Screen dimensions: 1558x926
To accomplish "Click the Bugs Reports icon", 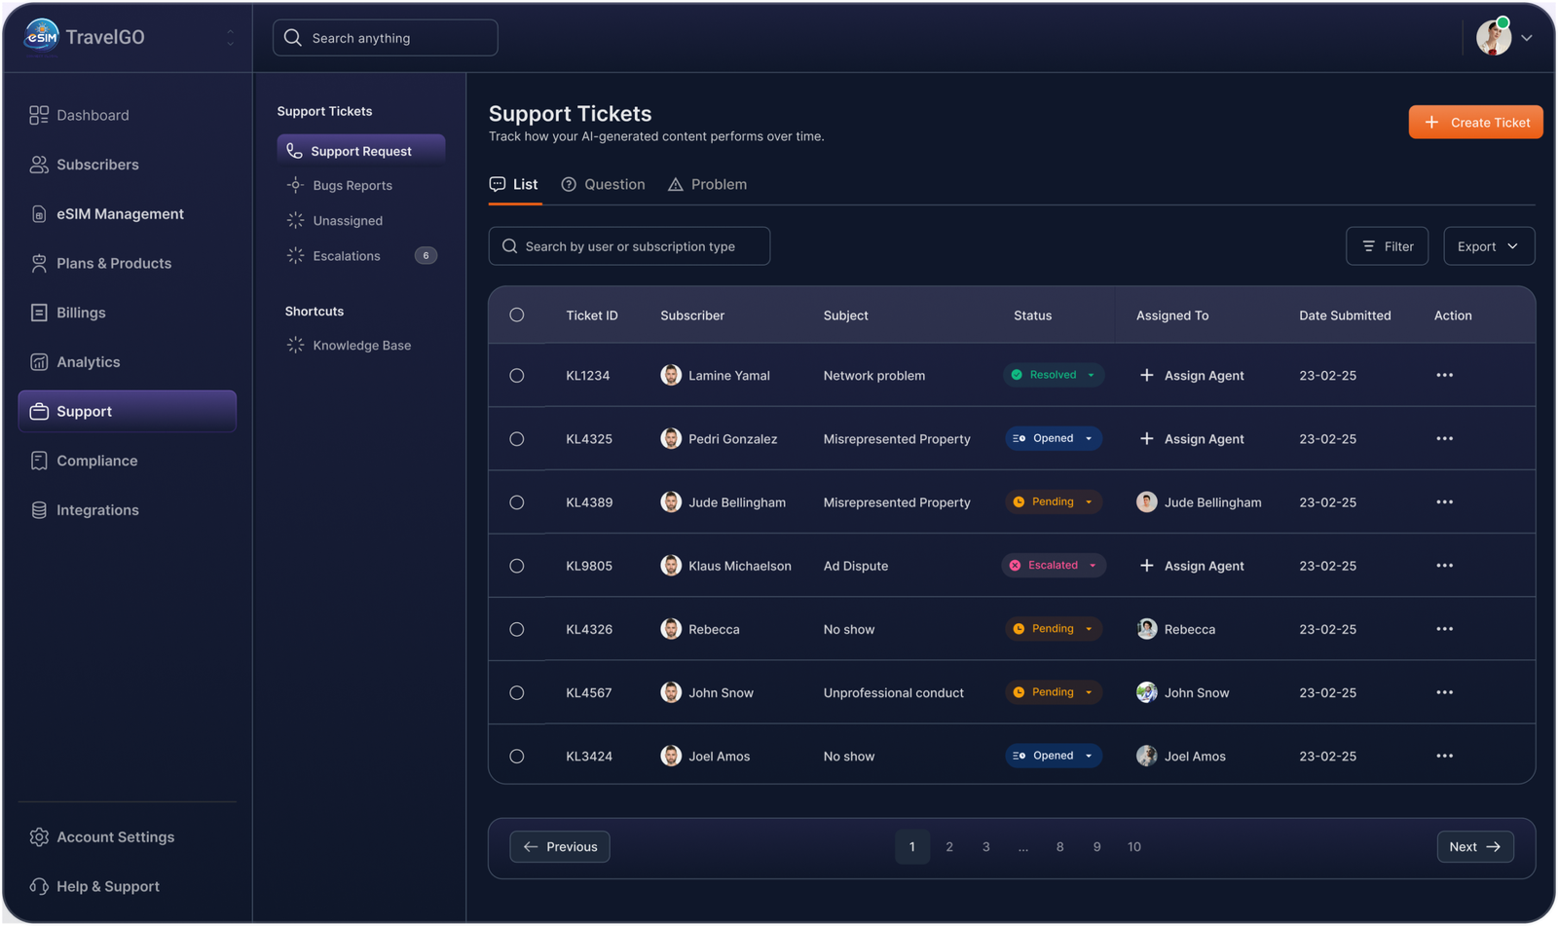I will tap(295, 185).
